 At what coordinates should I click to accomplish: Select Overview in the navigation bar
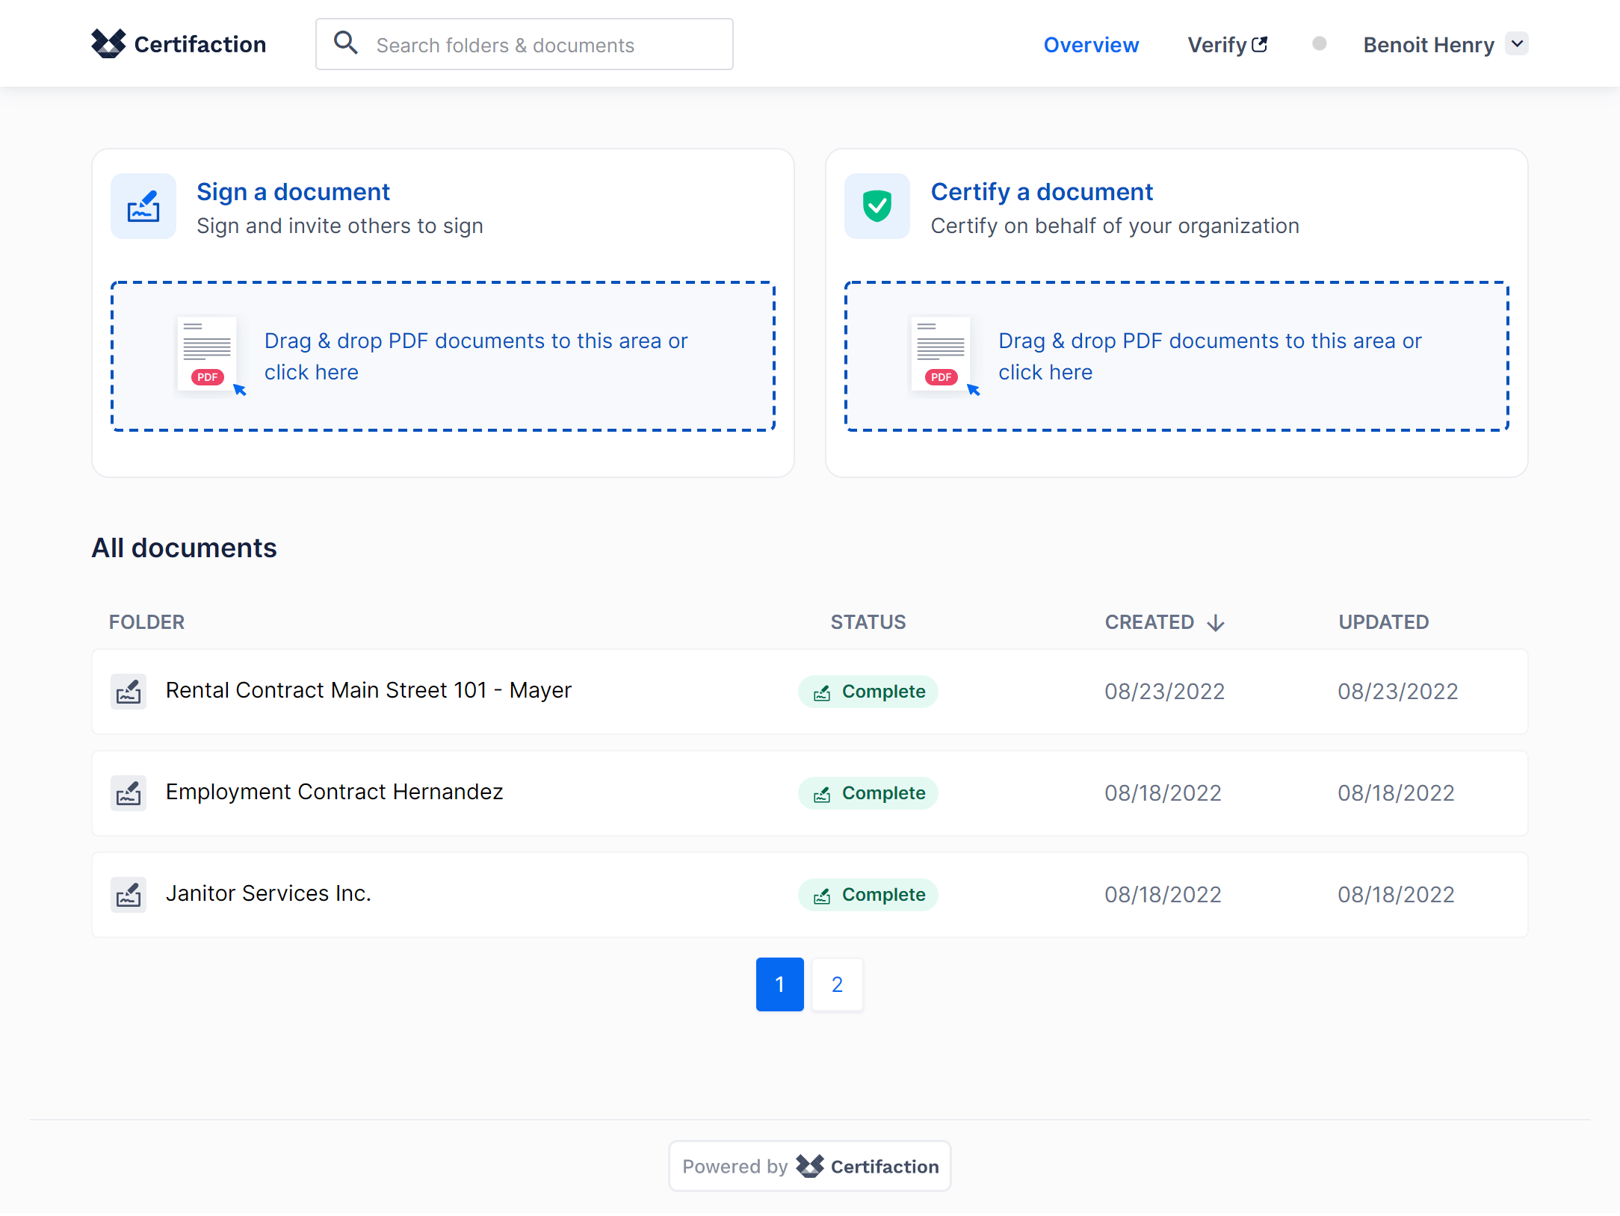point(1091,45)
